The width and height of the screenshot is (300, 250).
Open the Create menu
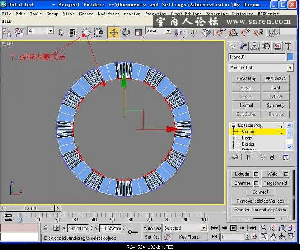click(x=86, y=14)
